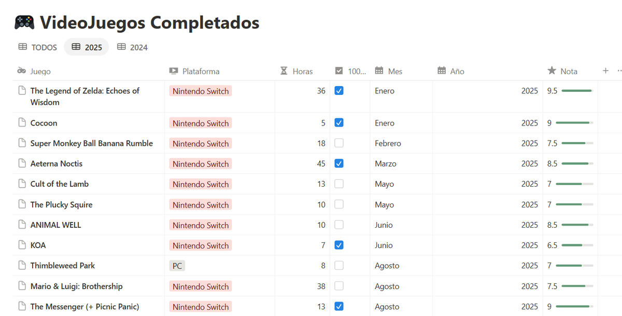Image resolution: width=622 pixels, height=316 pixels.
Task: Open page icon for The Messenger row
Action: point(22,306)
